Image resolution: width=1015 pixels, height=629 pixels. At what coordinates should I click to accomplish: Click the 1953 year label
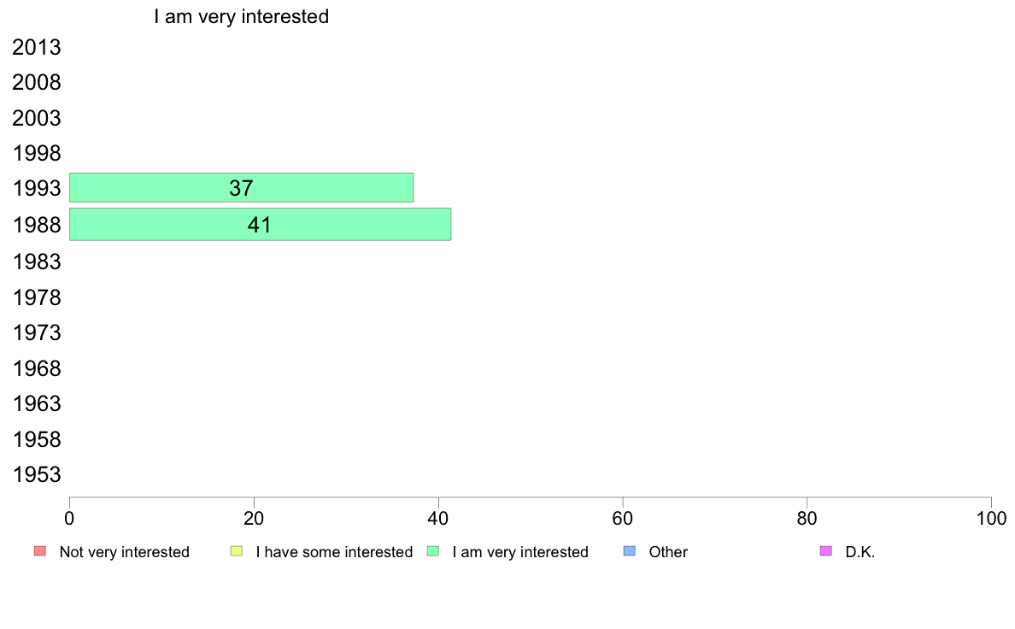pyautogui.click(x=37, y=475)
